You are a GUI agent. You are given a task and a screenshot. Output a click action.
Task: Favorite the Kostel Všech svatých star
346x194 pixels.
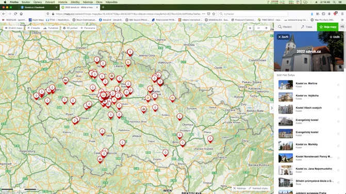click(x=338, y=109)
